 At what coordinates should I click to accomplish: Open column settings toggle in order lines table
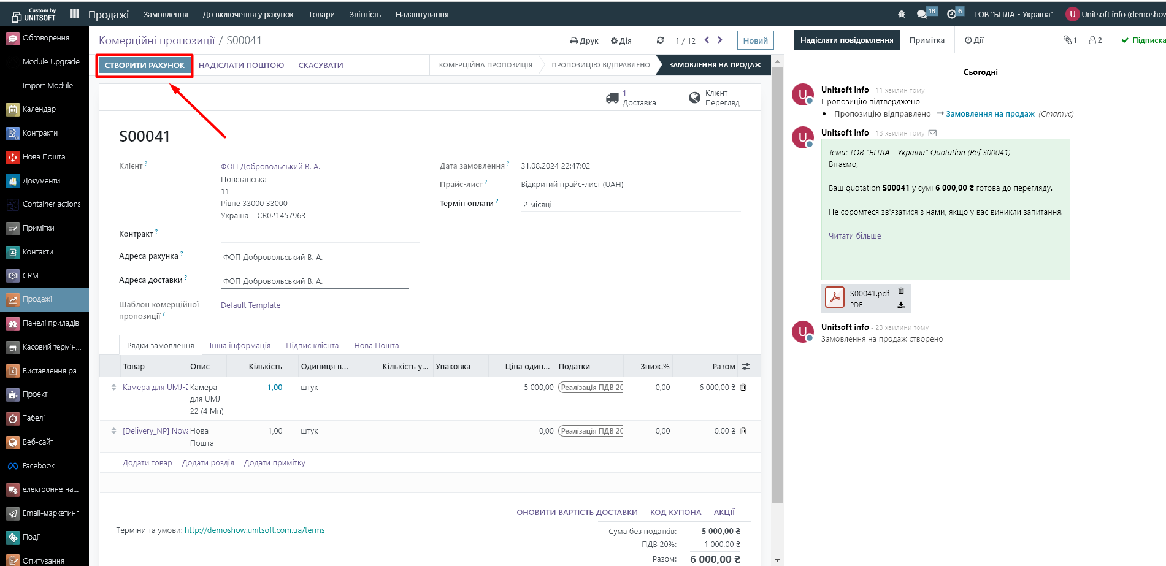[x=746, y=367]
